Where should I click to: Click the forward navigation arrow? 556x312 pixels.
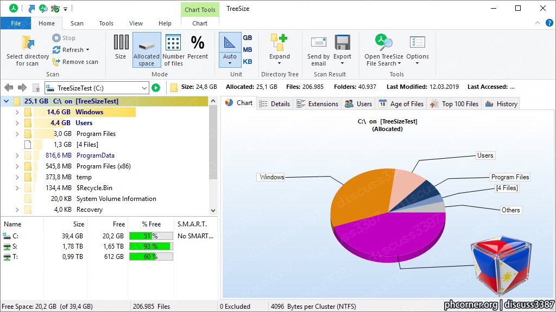point(22,87)
